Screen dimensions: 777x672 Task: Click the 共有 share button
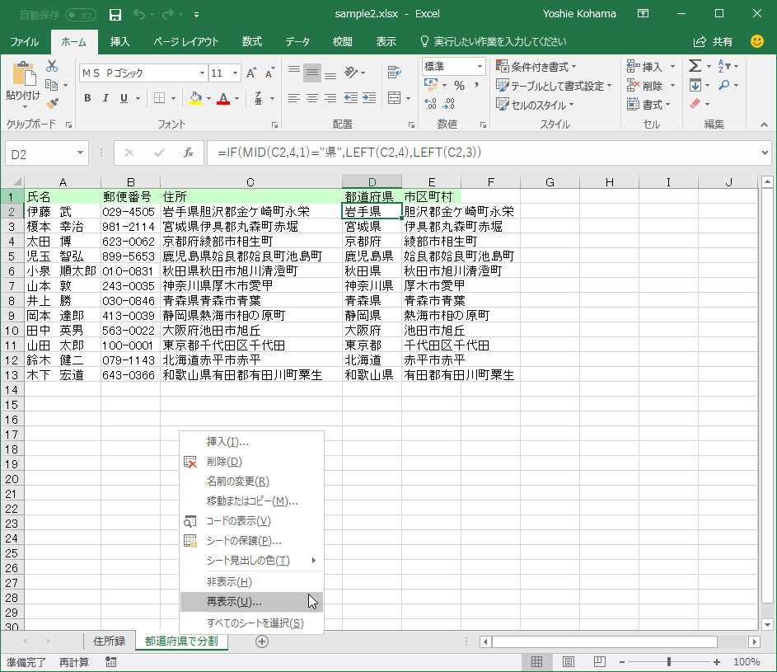713,42
